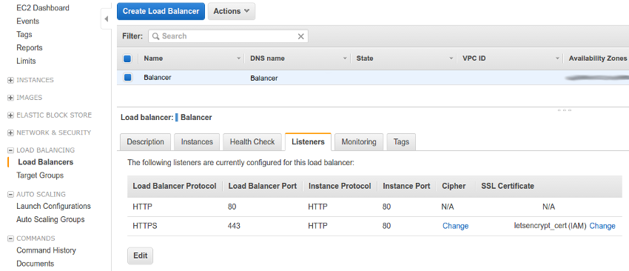Expand the INSTANCES section
Screen dimensions: 629x271
click(x=10, y=80)
